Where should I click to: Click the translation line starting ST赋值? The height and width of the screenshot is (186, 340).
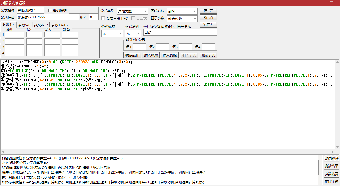coord(56,168)
